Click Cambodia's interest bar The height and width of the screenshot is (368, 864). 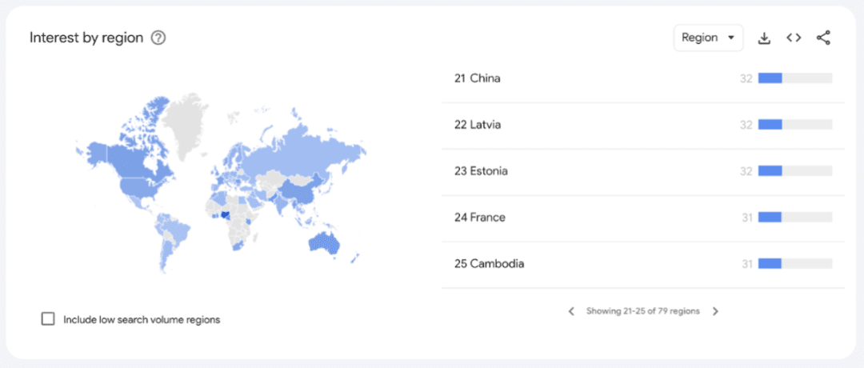(794, 264)
